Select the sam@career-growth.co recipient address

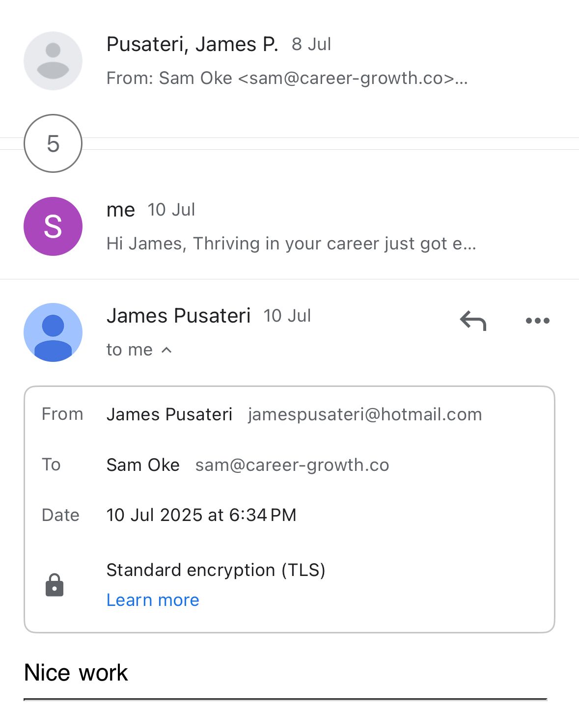pos(292,465)
